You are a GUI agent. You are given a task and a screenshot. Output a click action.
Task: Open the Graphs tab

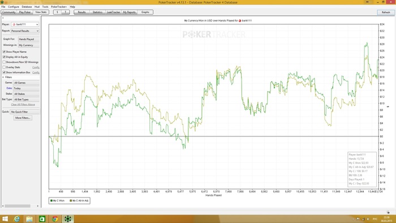tap(145, 12)
